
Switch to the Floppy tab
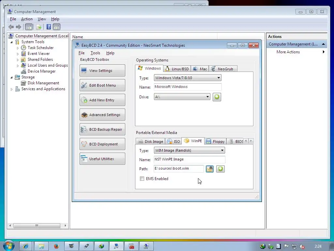tap(215, 141)
